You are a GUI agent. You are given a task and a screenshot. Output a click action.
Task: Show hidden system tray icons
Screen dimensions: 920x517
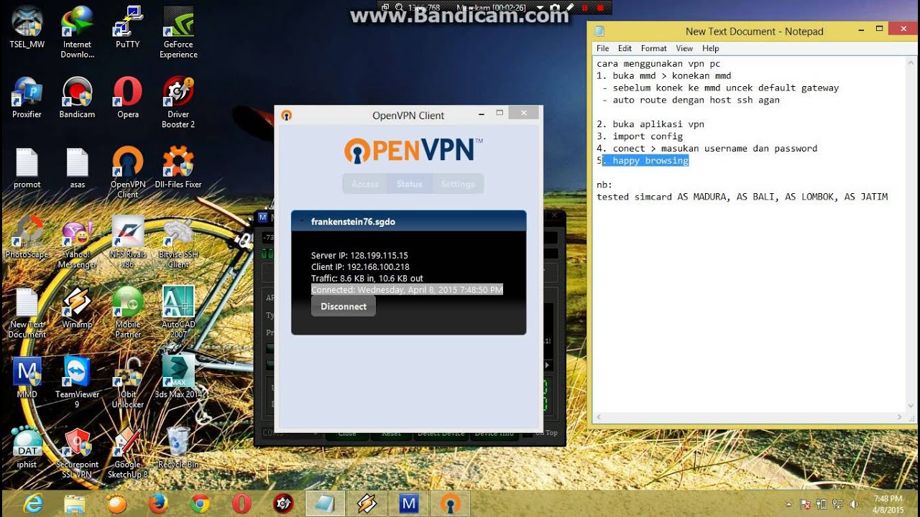click(x=789, y=505)
